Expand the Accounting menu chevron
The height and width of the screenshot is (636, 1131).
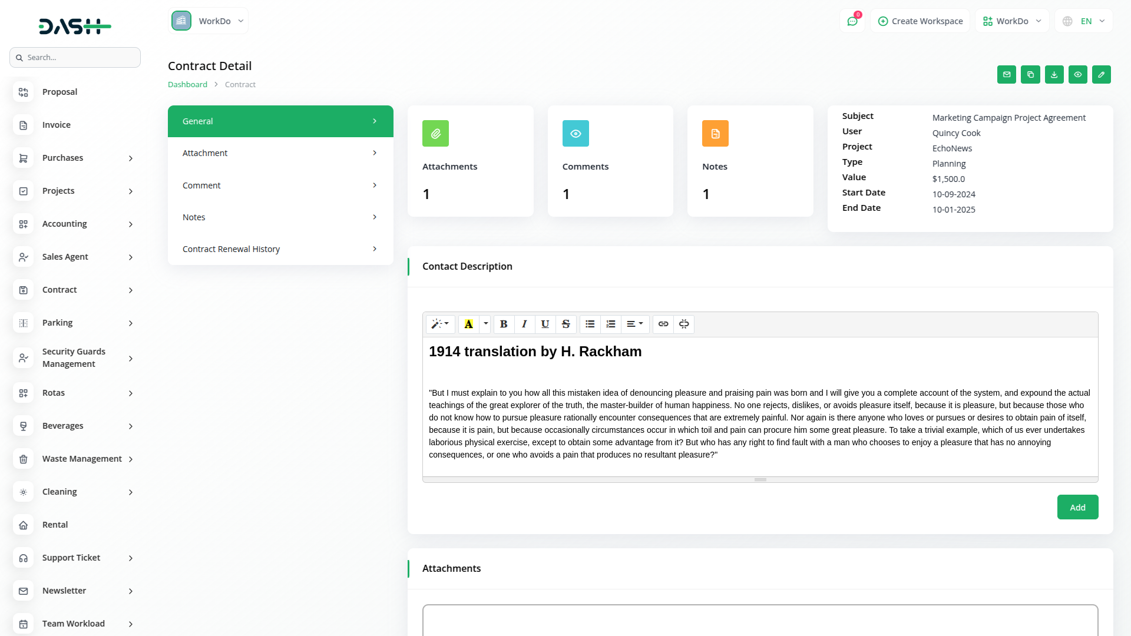(131, 224)
